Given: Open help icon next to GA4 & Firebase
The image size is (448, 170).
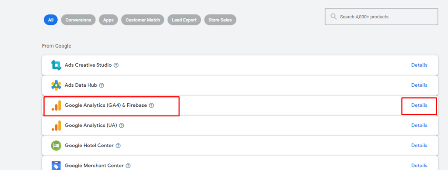Looking at the screenshot, I should pos(151,105).
